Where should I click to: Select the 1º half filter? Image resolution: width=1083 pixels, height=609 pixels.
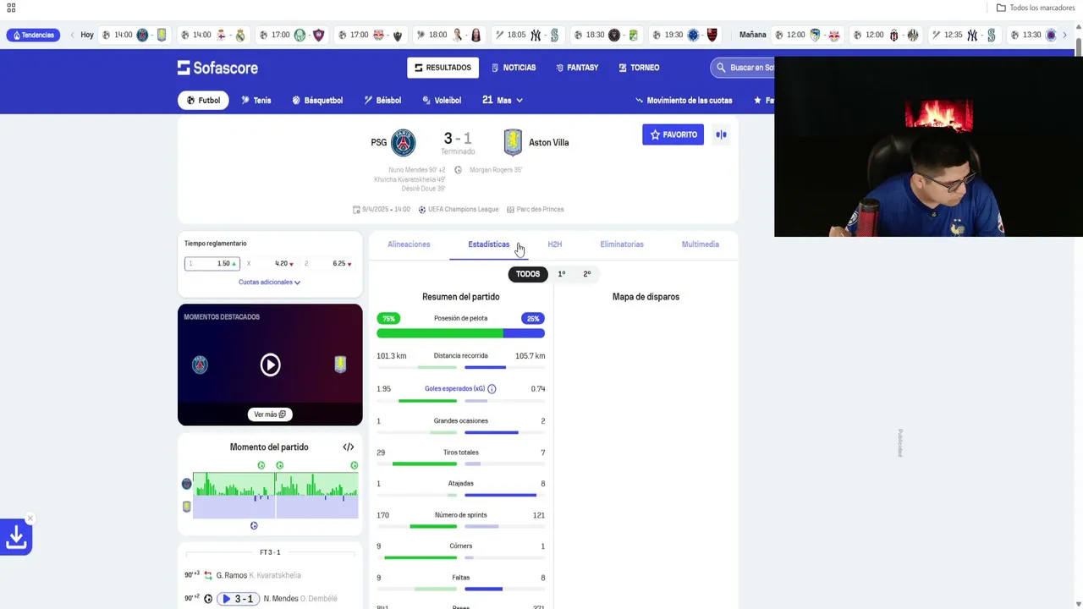click(561, 274)
